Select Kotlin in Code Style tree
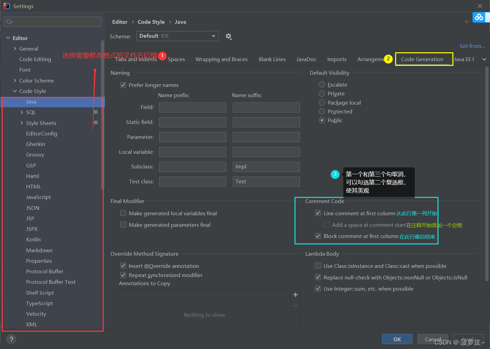Screen dimensions: 490x349 [33, 239]
